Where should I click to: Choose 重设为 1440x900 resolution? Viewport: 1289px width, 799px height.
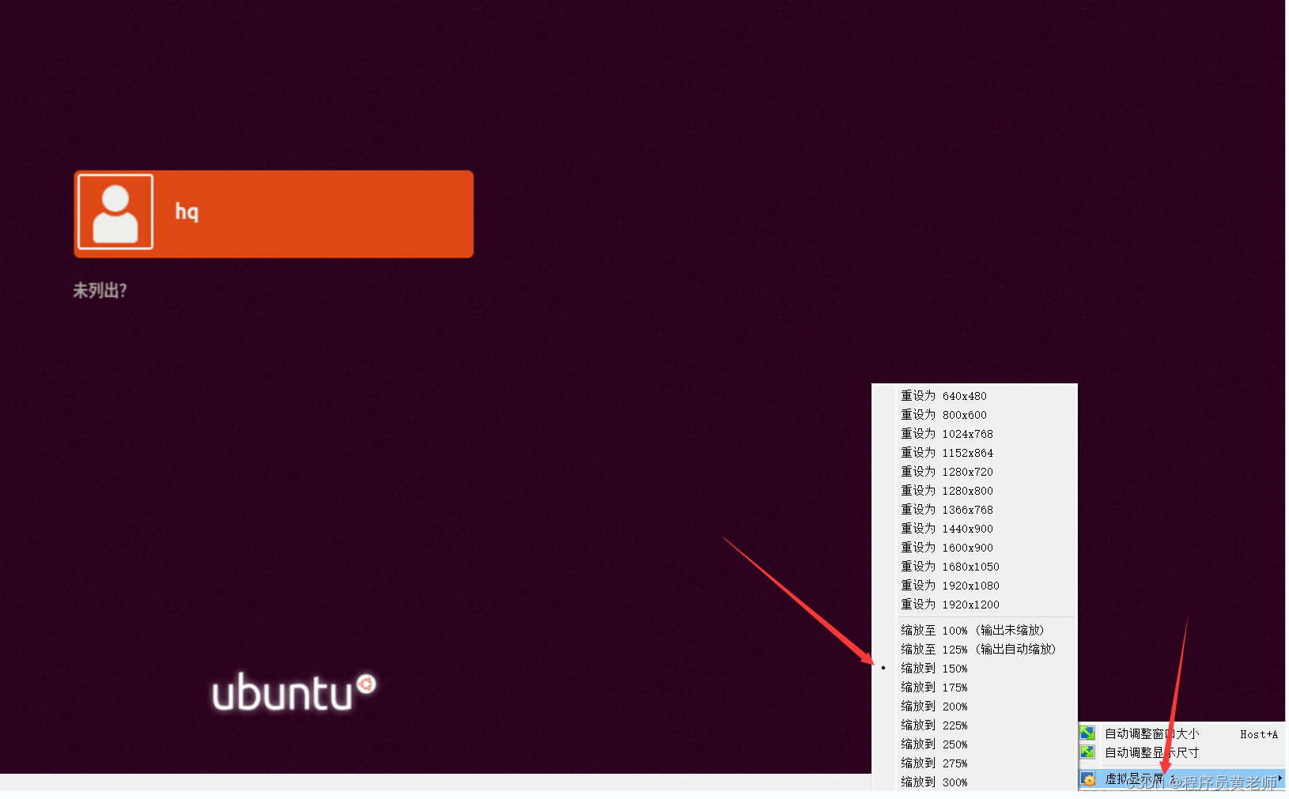pyautogui.click(x=974, y=529)
